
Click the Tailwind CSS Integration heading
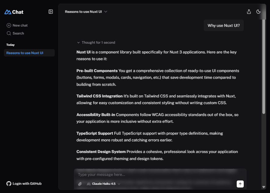point(100,96)
